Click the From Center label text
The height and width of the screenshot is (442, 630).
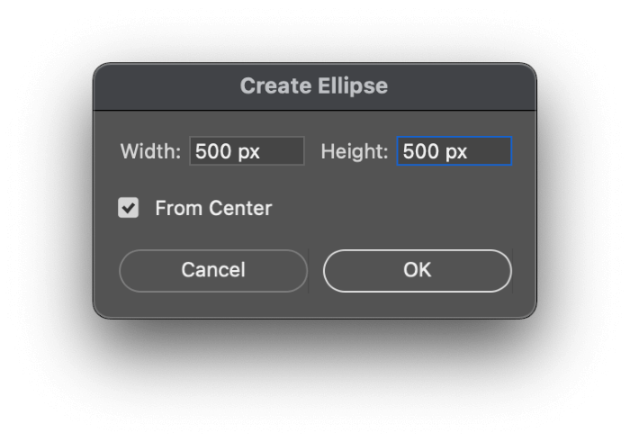point(213,209)
